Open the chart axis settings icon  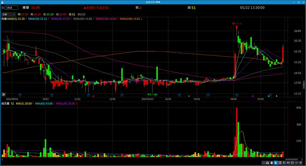(284, 163)
